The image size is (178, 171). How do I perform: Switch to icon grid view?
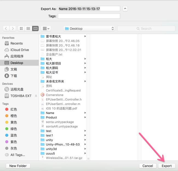point(21,29)
